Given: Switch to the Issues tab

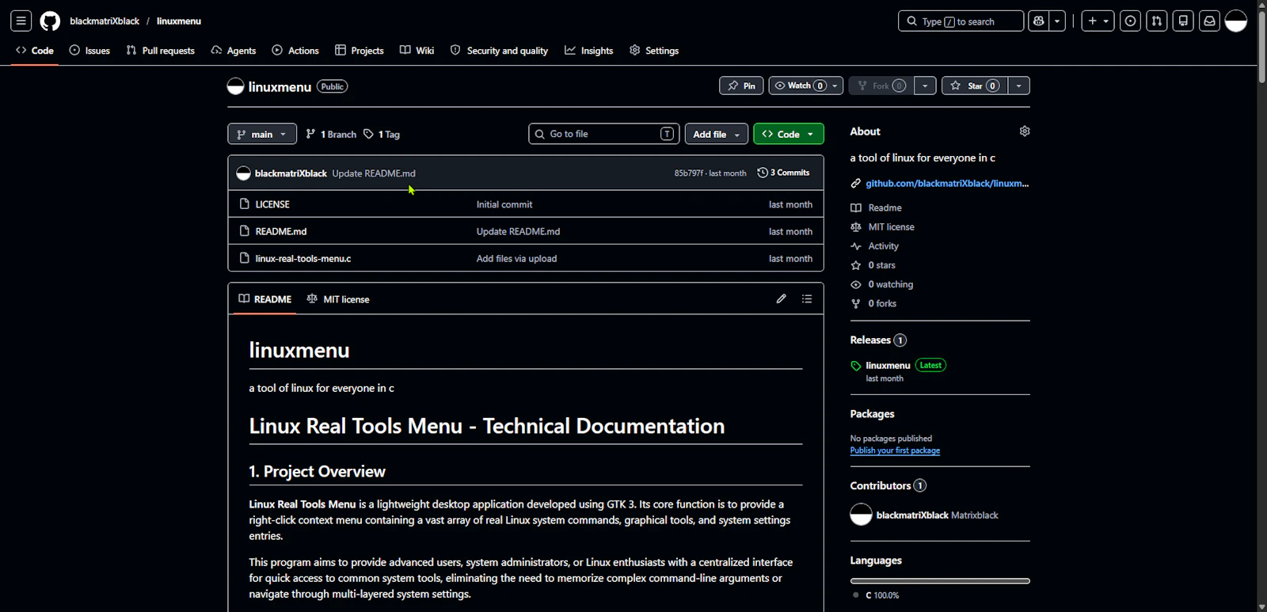Looking at the screenshot, I should click(x=89, y=51).
